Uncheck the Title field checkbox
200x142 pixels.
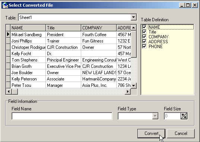click(144, 32)
